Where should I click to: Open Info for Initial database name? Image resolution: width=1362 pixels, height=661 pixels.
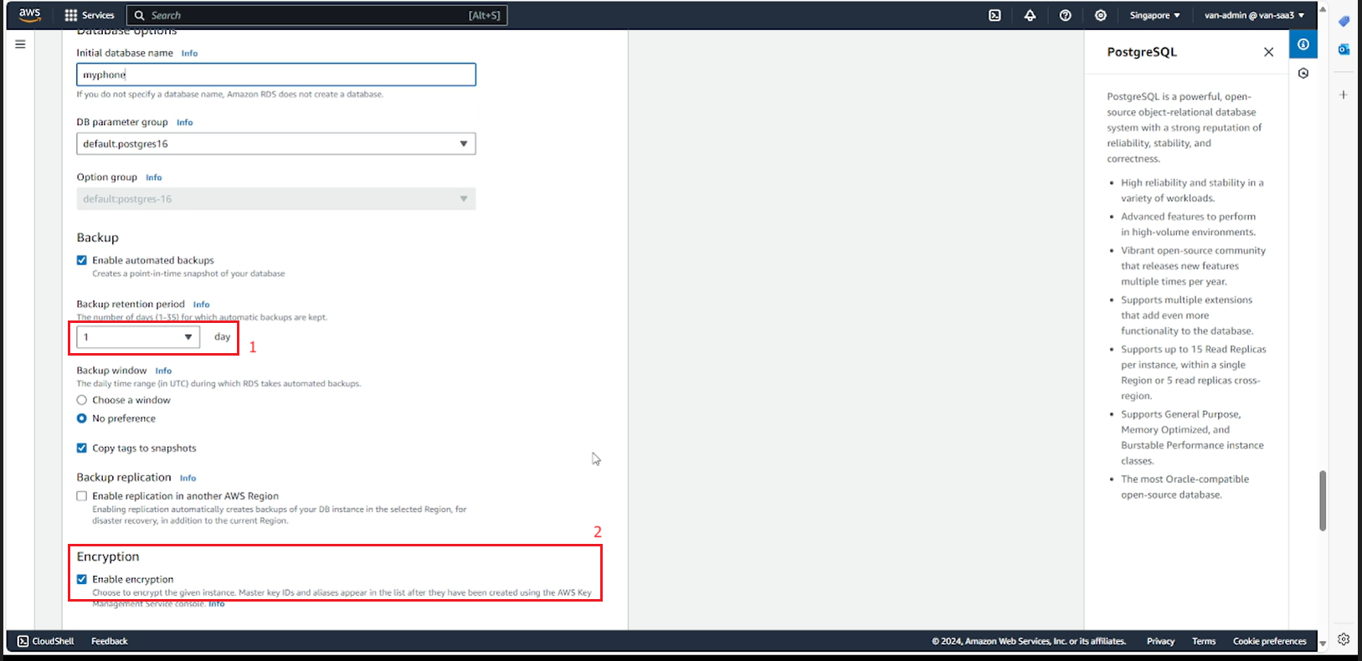[190, 54]
